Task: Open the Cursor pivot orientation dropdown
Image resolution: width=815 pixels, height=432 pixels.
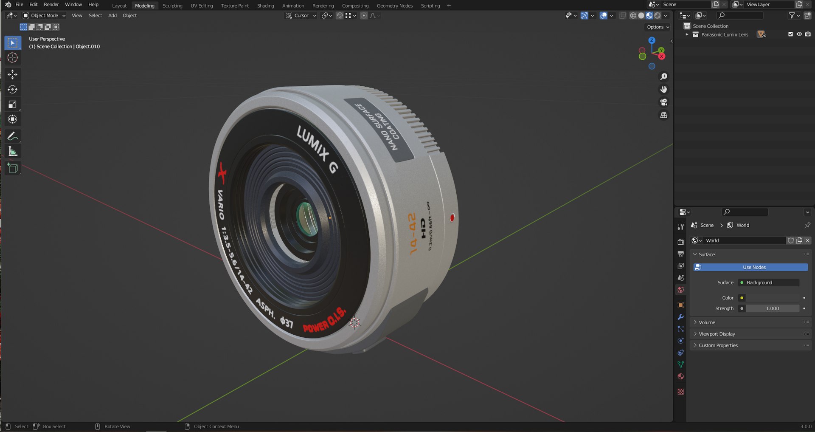Action: point(301,16)
